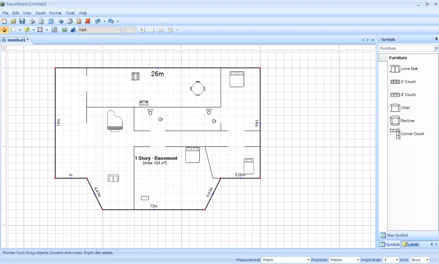
Task: Open the Grid dropdown set to Show
Action: click(x=420, y=260)
